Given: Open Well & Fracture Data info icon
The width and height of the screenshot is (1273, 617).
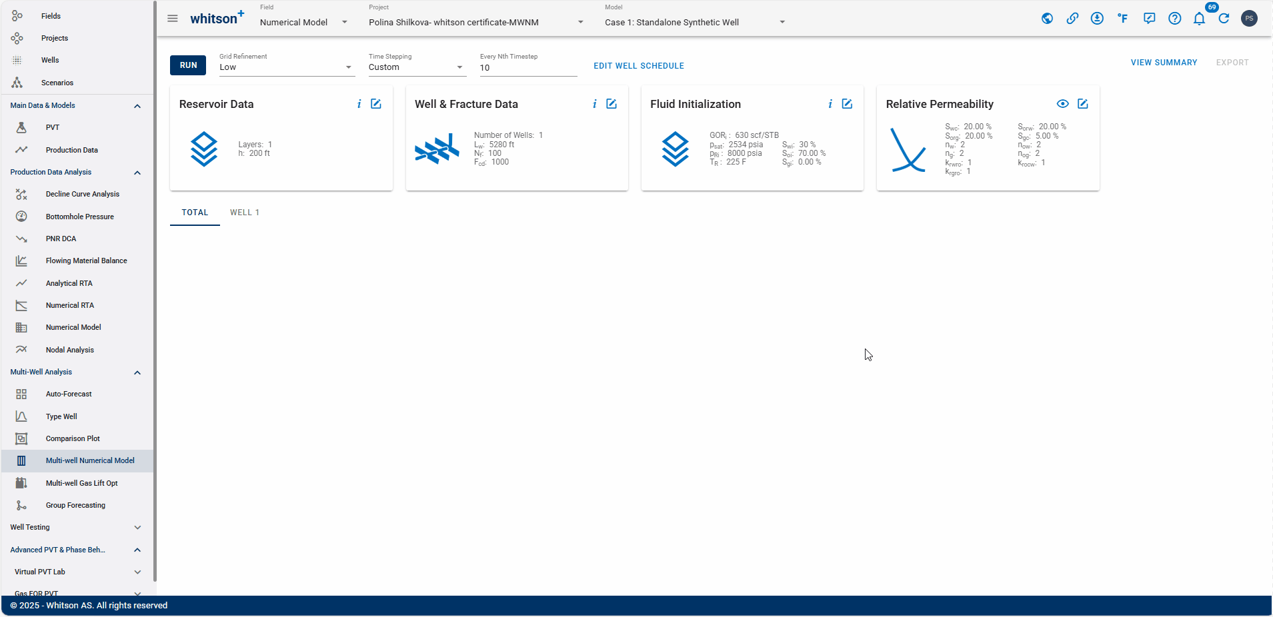Looking at the screenshot, I should tap(594, 104).
